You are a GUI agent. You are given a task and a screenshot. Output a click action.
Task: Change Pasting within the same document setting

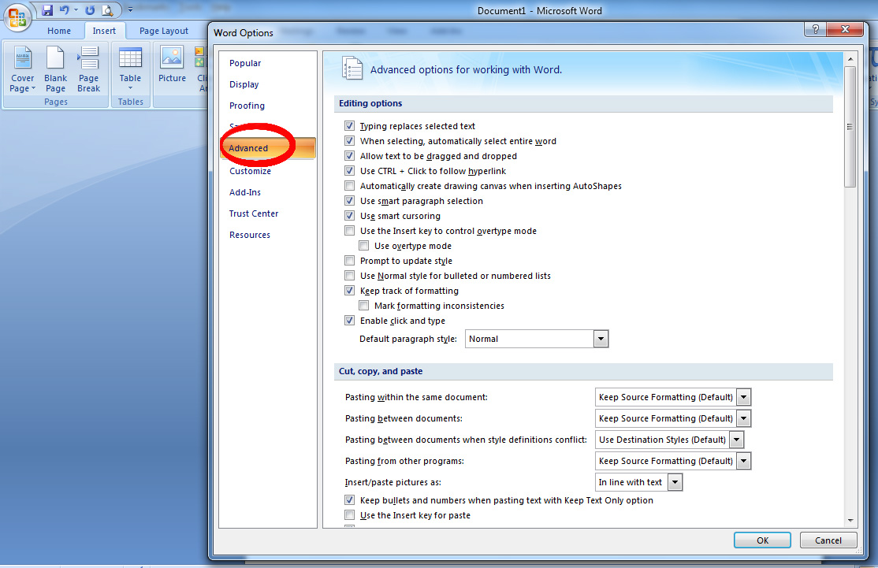tap(742, 397)
